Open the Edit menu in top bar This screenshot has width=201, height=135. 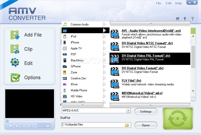pos(168,3)
